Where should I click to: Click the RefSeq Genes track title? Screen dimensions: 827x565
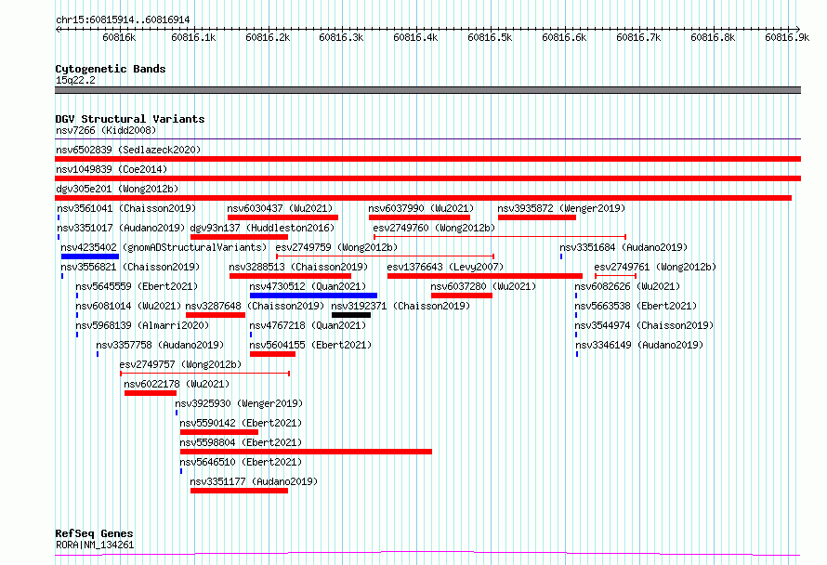[94, 534]
